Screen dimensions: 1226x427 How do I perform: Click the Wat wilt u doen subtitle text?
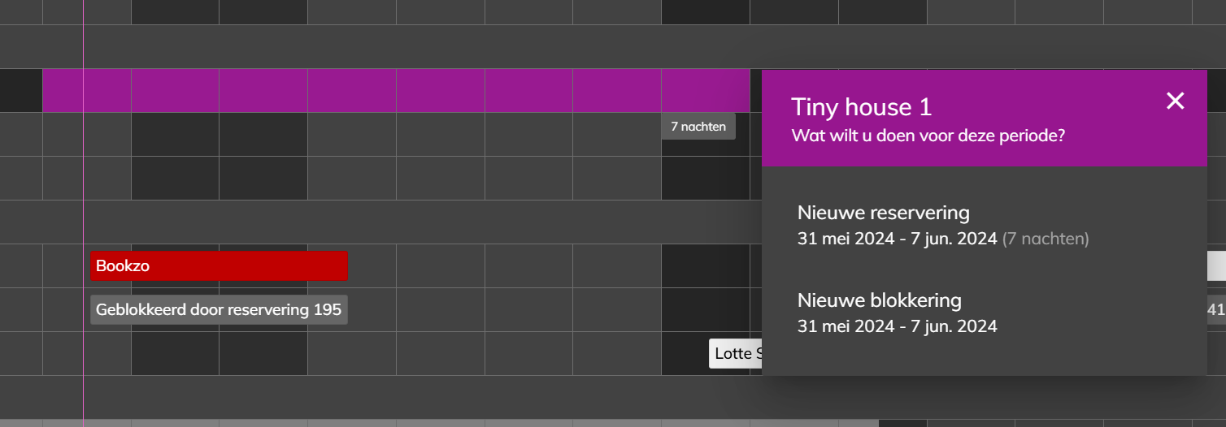tap(928, 136)
